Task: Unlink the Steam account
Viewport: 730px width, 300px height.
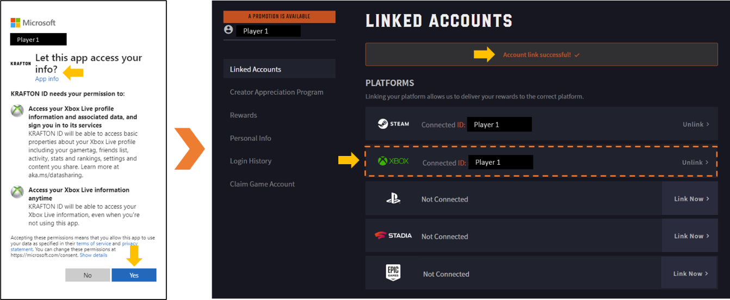Action: tap(696, 124)
